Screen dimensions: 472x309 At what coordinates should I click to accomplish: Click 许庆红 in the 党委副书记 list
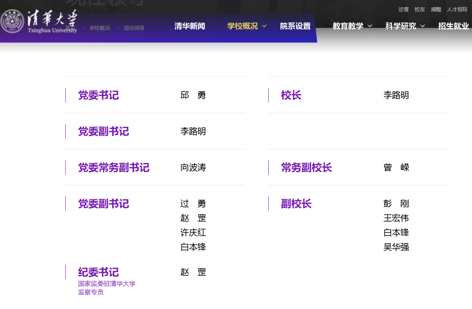click(x=193, y=233)
